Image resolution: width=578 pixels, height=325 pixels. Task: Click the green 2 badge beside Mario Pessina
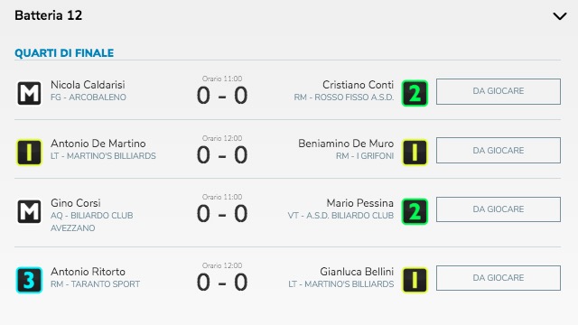[415, 211]
